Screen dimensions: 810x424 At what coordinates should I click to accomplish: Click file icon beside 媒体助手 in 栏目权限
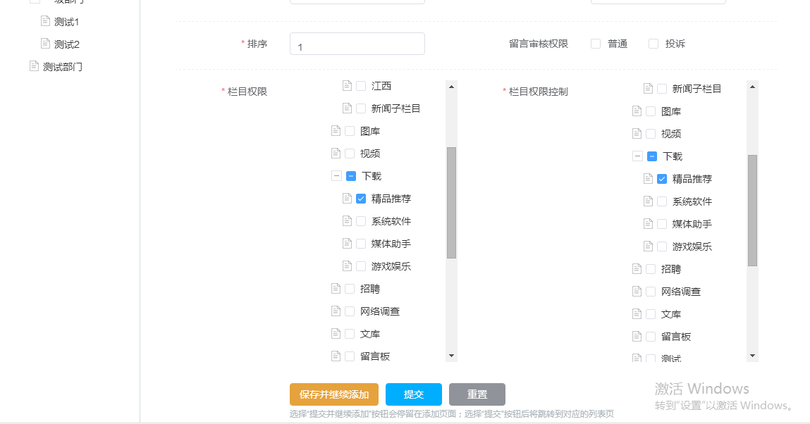coord(347,244)
